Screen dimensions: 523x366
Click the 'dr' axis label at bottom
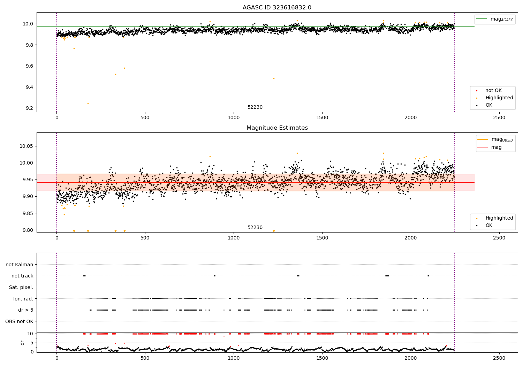[23, 343]
